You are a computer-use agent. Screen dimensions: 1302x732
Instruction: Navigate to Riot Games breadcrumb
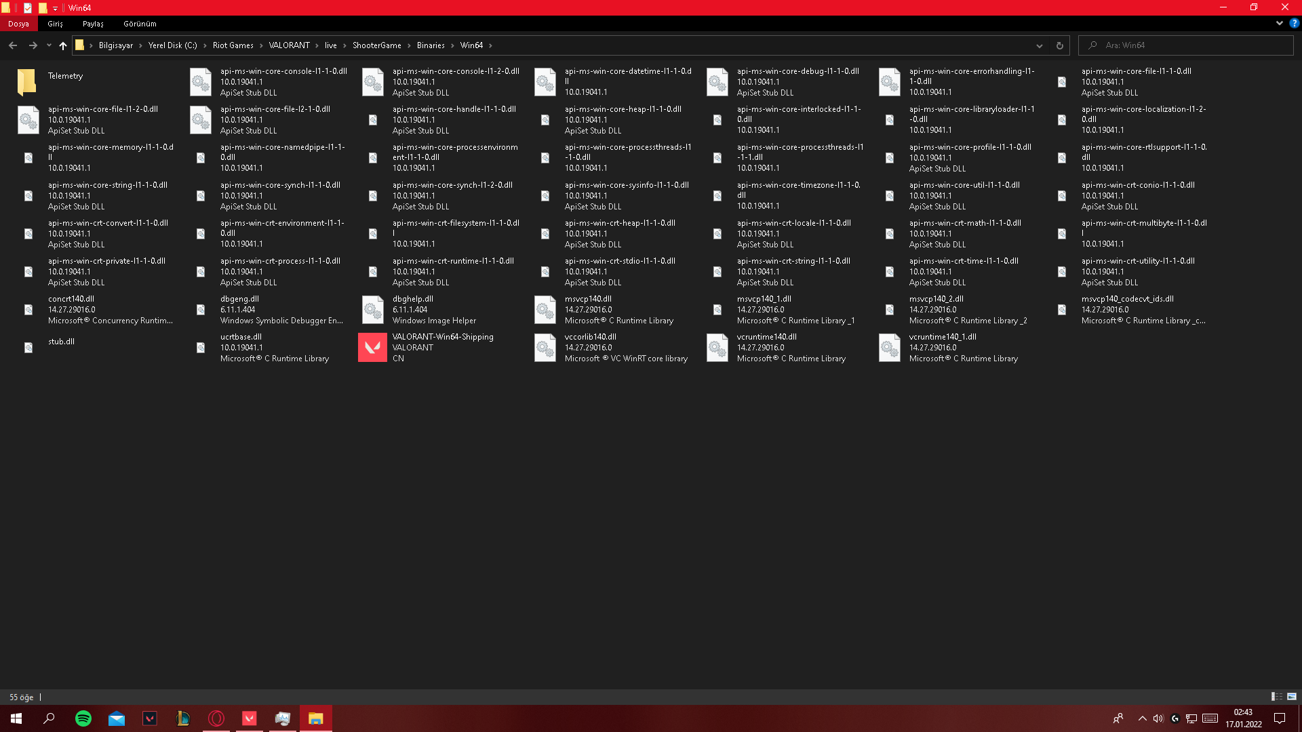tap(233, 45)
